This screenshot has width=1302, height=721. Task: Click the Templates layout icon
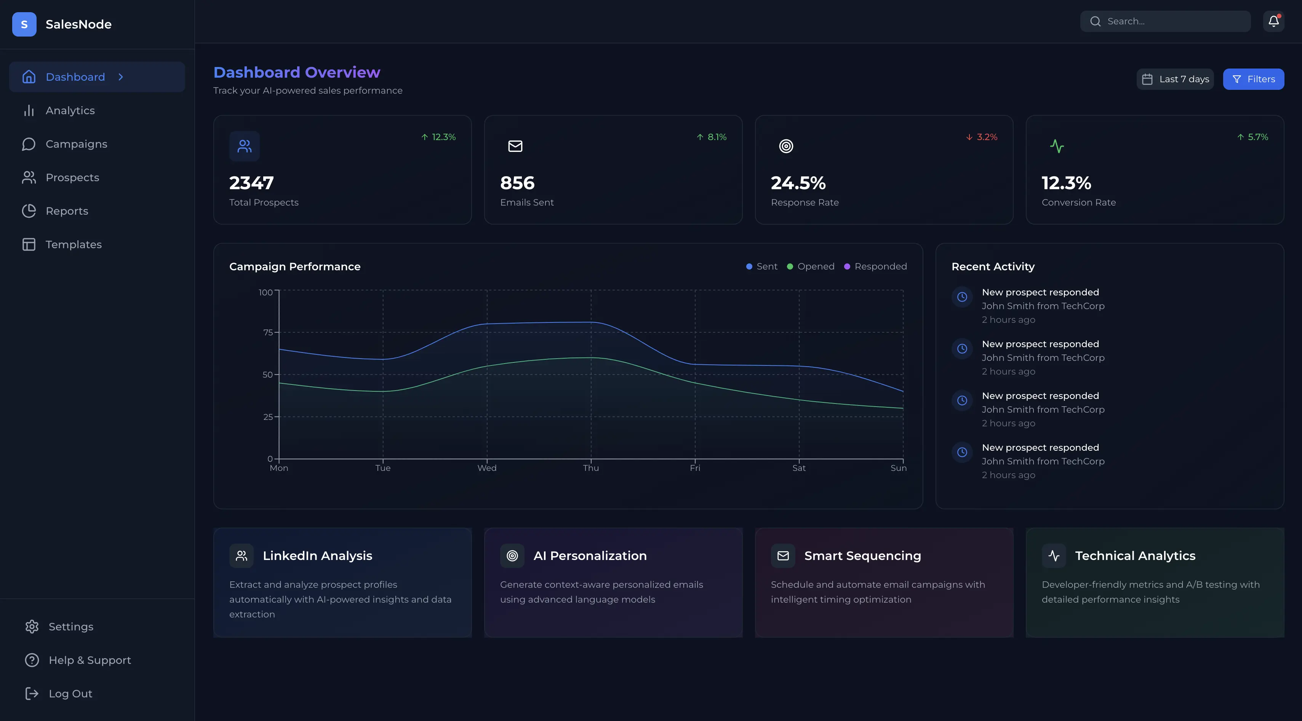29,244
